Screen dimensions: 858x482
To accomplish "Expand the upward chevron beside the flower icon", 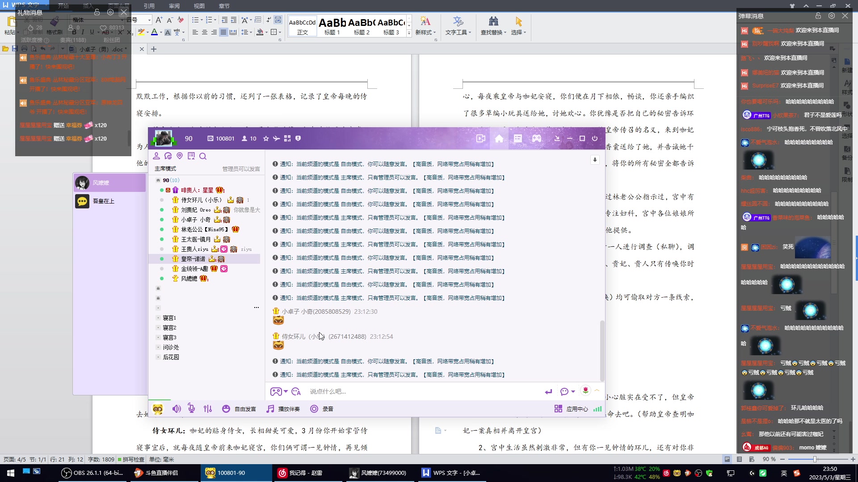I will (597, 391).
